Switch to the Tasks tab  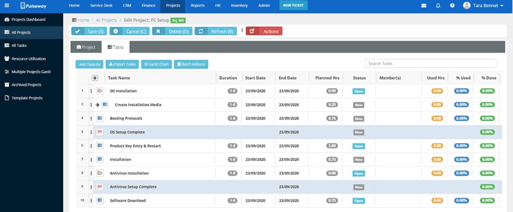coord(116,47)
